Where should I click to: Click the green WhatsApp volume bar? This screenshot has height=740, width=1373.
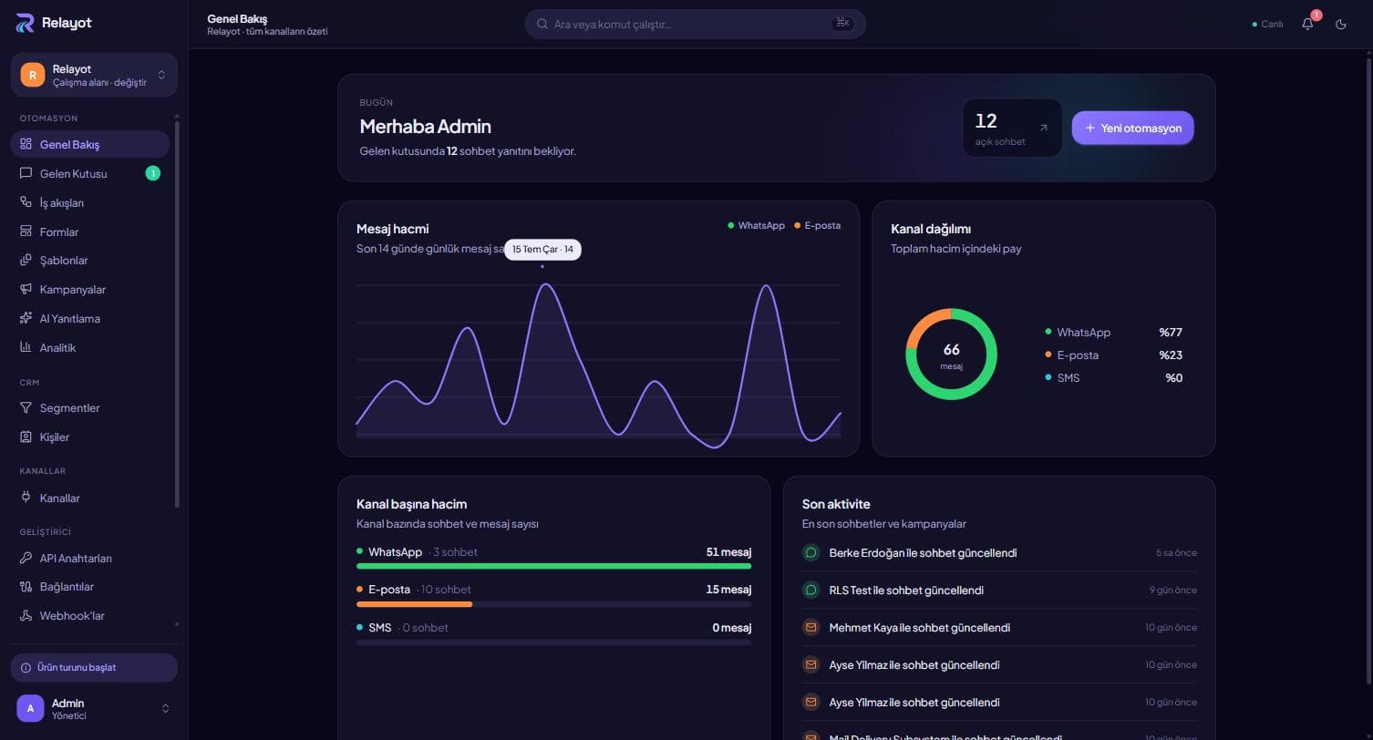pyautogui.click(x=553, y=566)
